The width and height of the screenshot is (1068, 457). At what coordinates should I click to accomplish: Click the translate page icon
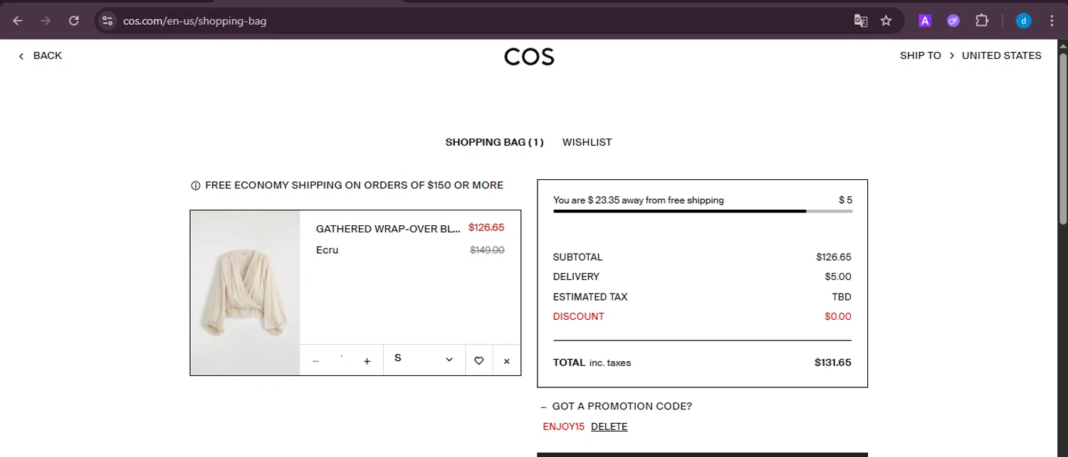tap(861, 21)
